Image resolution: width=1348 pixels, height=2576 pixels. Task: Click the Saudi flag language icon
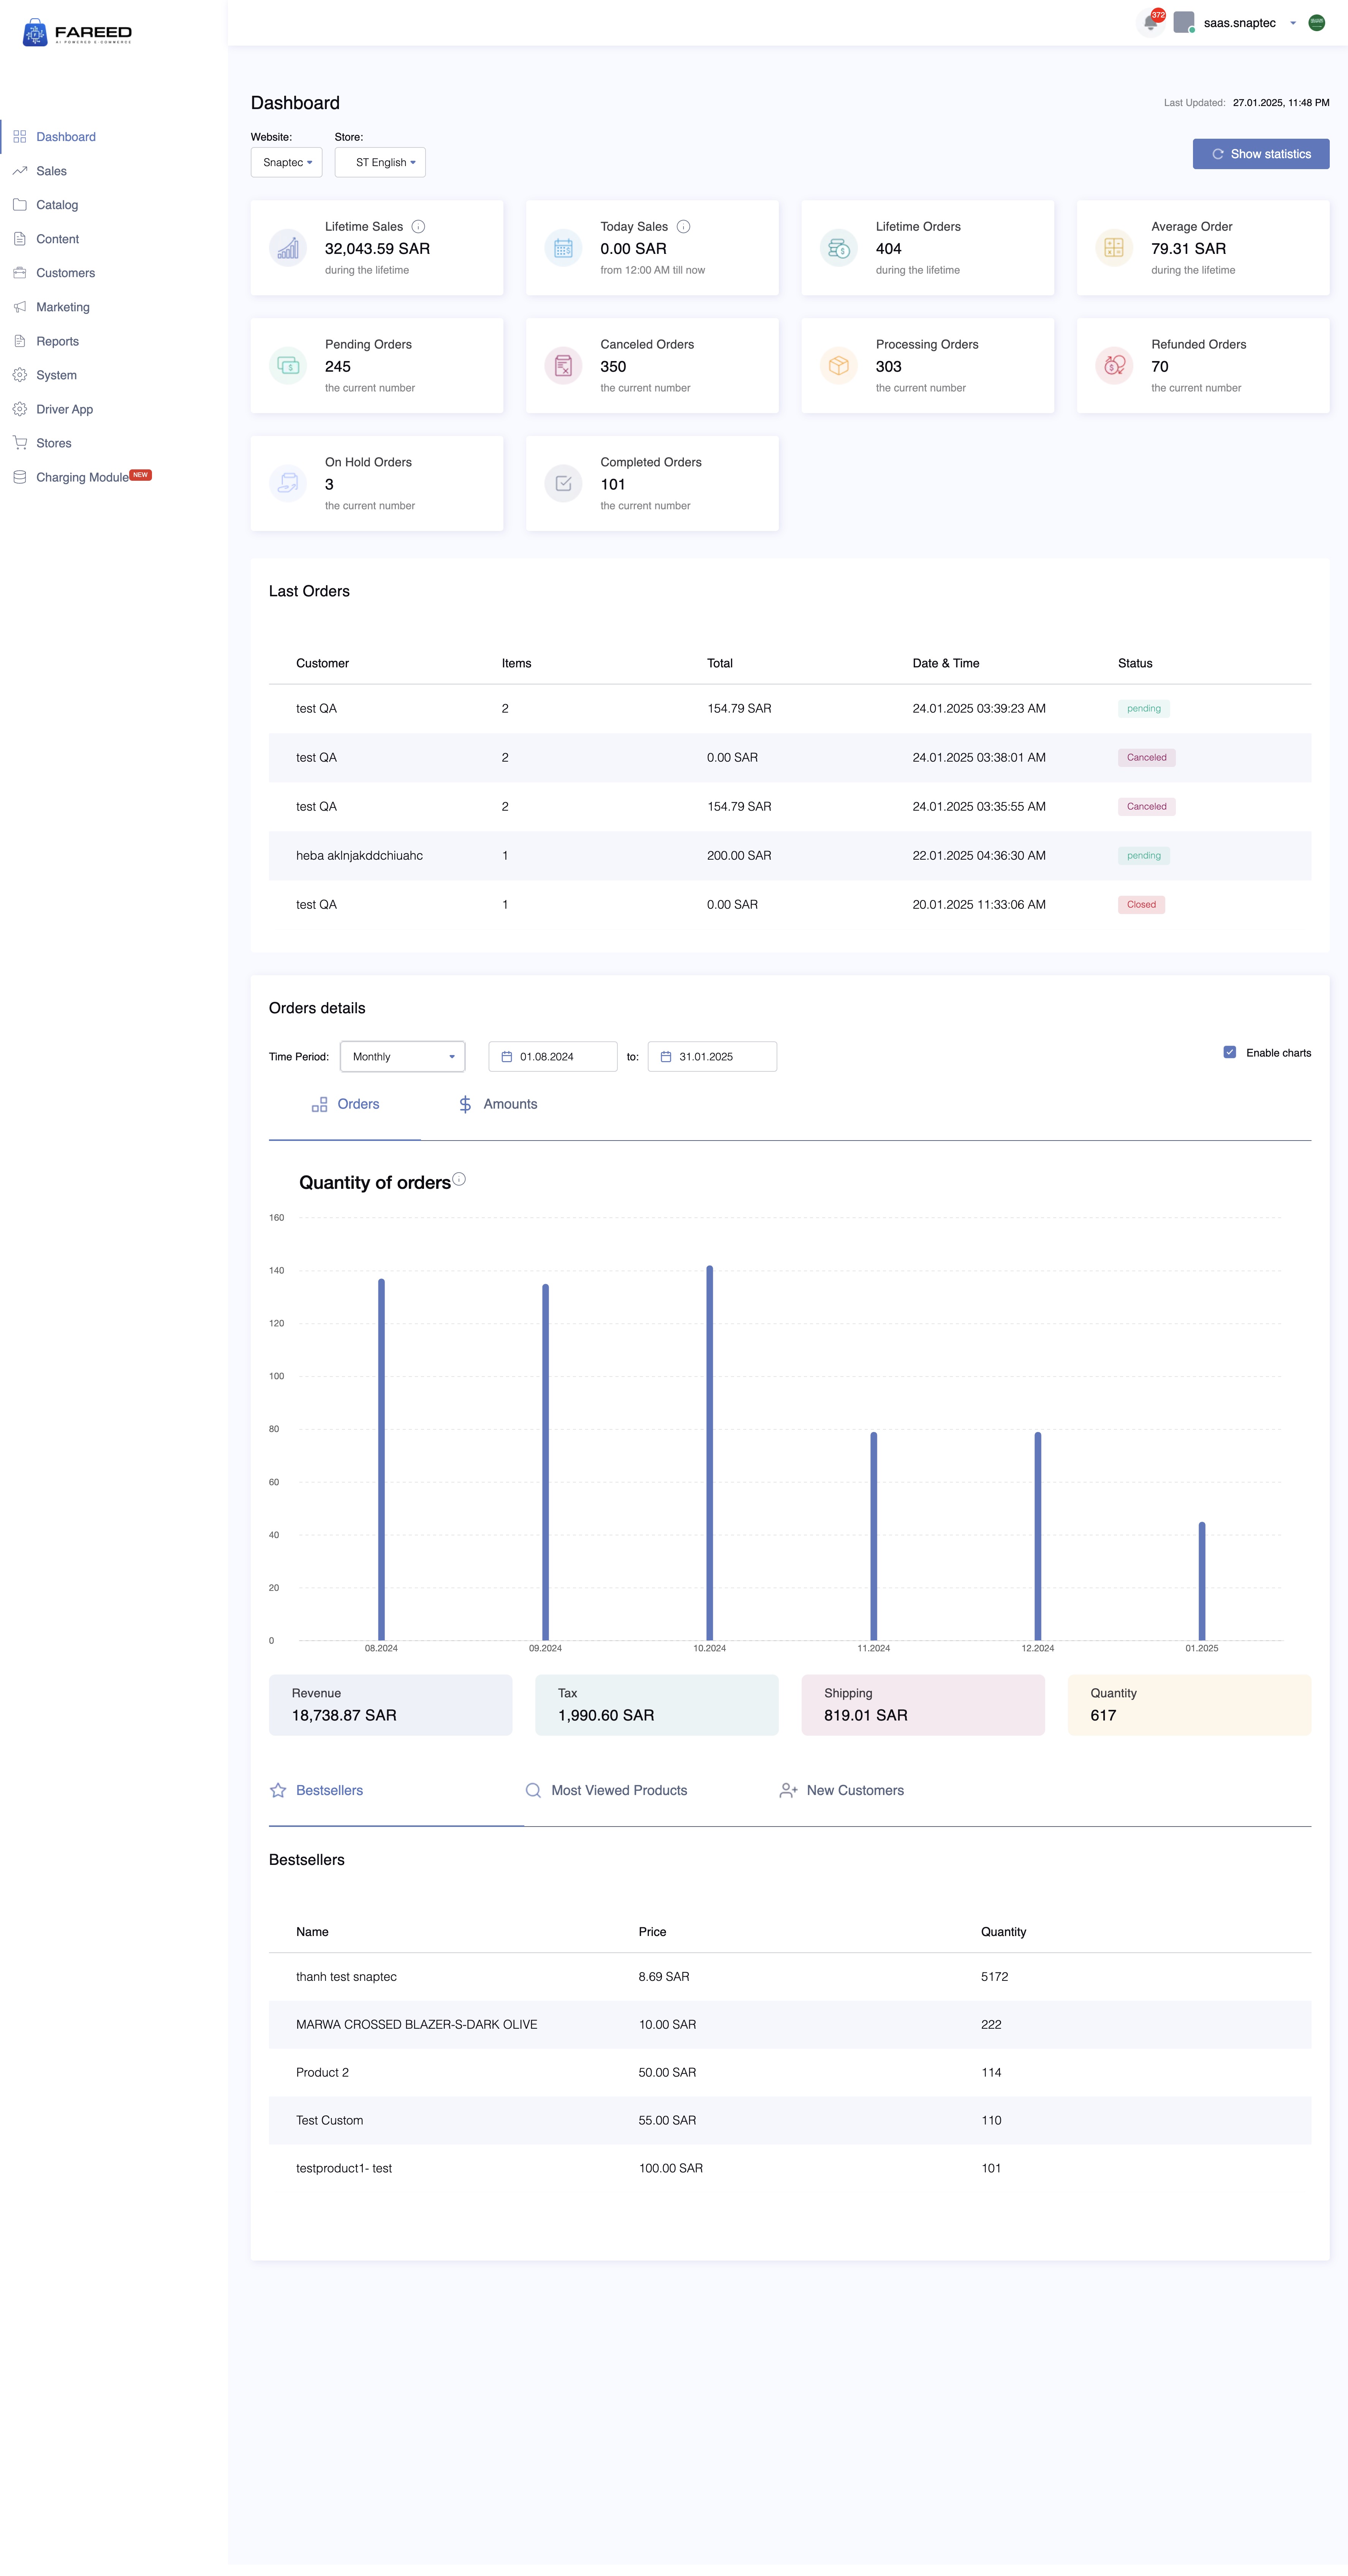coord(1317,23)
